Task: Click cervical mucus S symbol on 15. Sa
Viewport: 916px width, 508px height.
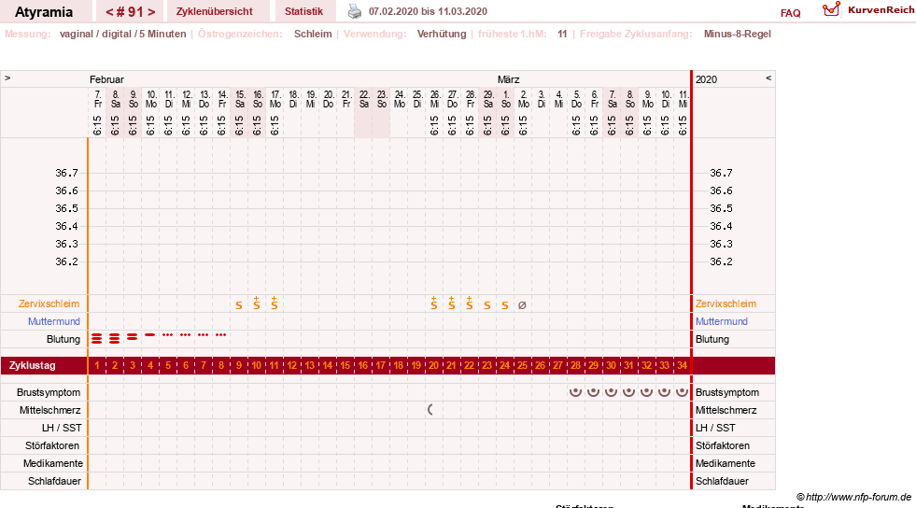Action: [239, 305]
